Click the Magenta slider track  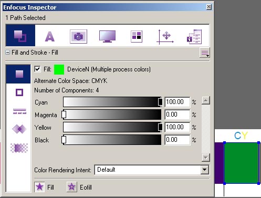pyautogui.click(x=112, y=114)
